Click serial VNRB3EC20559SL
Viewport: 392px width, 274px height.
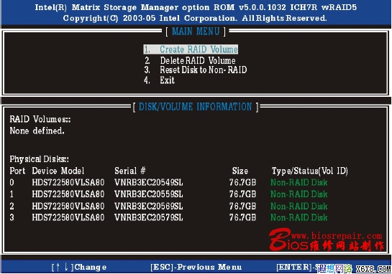[x=149, y=194]
